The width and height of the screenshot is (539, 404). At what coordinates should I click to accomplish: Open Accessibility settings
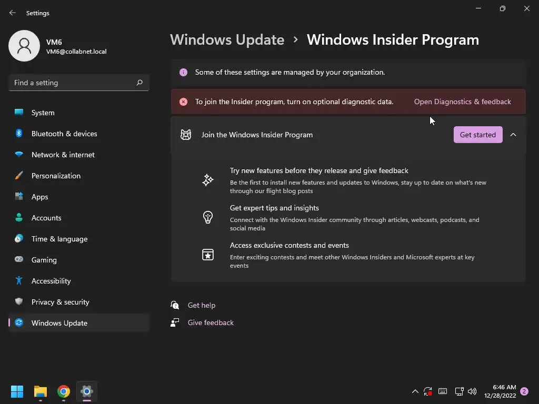pos(79,281)
